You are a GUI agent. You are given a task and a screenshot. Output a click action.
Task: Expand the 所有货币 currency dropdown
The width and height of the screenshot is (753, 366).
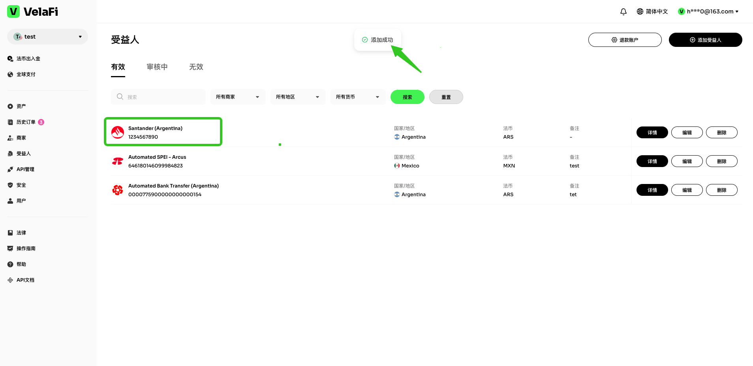[x=358, y=97]
